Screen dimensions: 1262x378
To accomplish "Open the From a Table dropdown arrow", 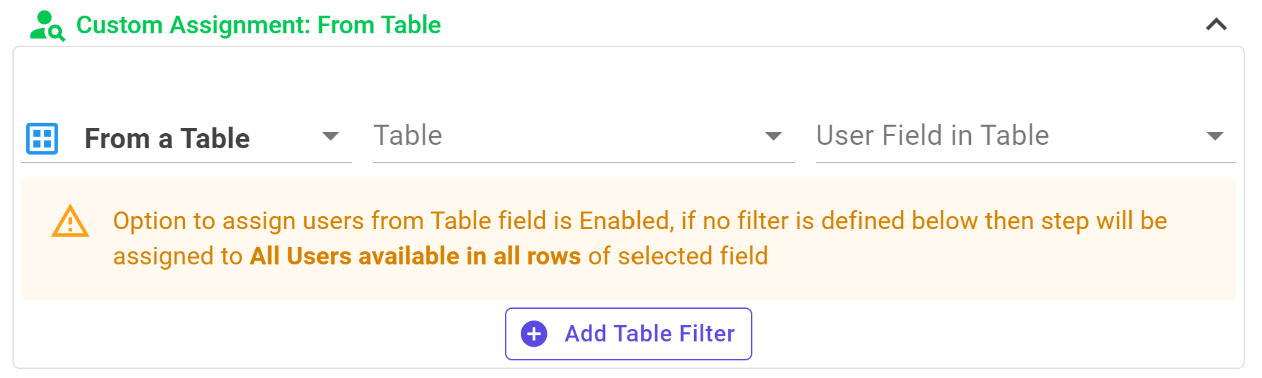I will (330, 136).
